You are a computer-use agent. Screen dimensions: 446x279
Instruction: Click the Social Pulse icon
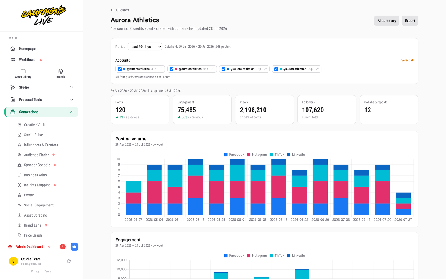20,135
